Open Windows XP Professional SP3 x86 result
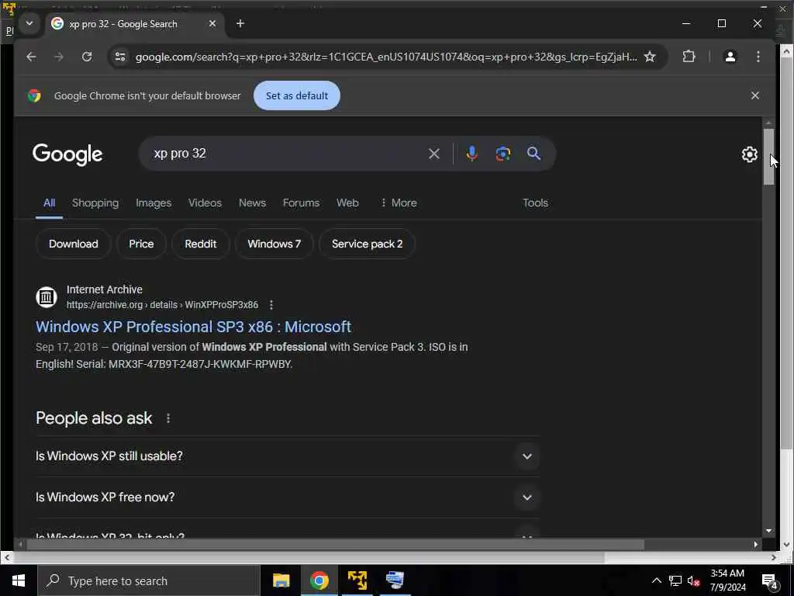This screenshot has width=794, height=596. point(193,327)
